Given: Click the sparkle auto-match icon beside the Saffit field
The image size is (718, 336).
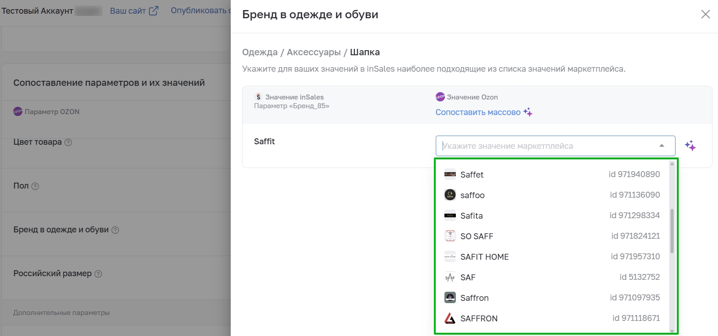Looking at the screenshot, I should coord(690,146).
